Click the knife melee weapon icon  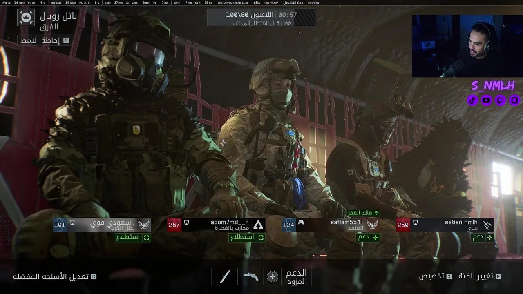click(225, 277)
